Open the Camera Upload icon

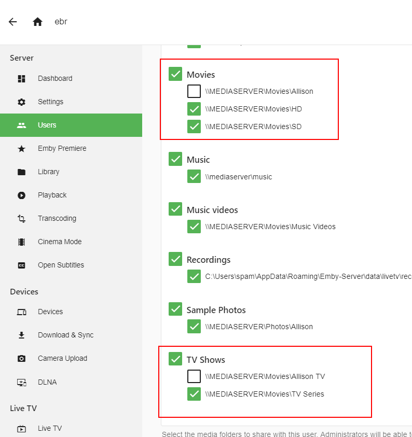click(x=21, y=359)
